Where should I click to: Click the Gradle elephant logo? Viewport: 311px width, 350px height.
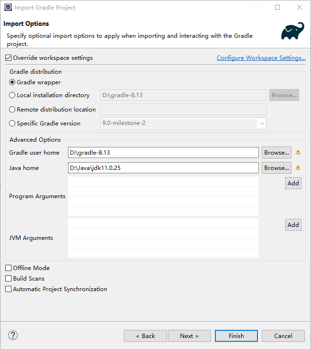click(292, 31)
